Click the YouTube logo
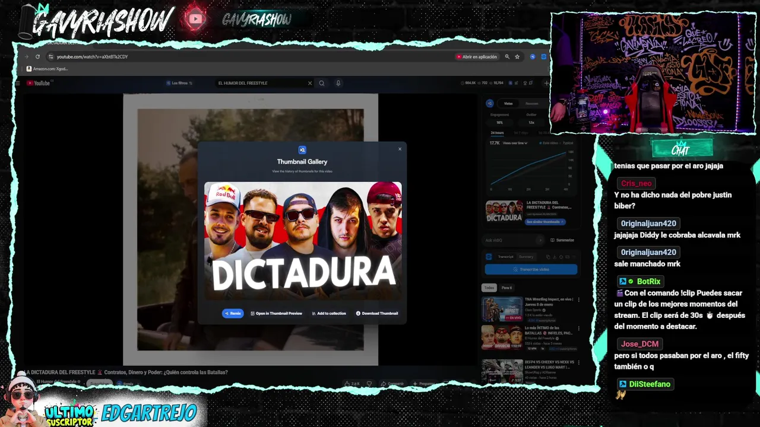This screenshot has width=760, height=427. pyautogui.click(x=39, y=83)
